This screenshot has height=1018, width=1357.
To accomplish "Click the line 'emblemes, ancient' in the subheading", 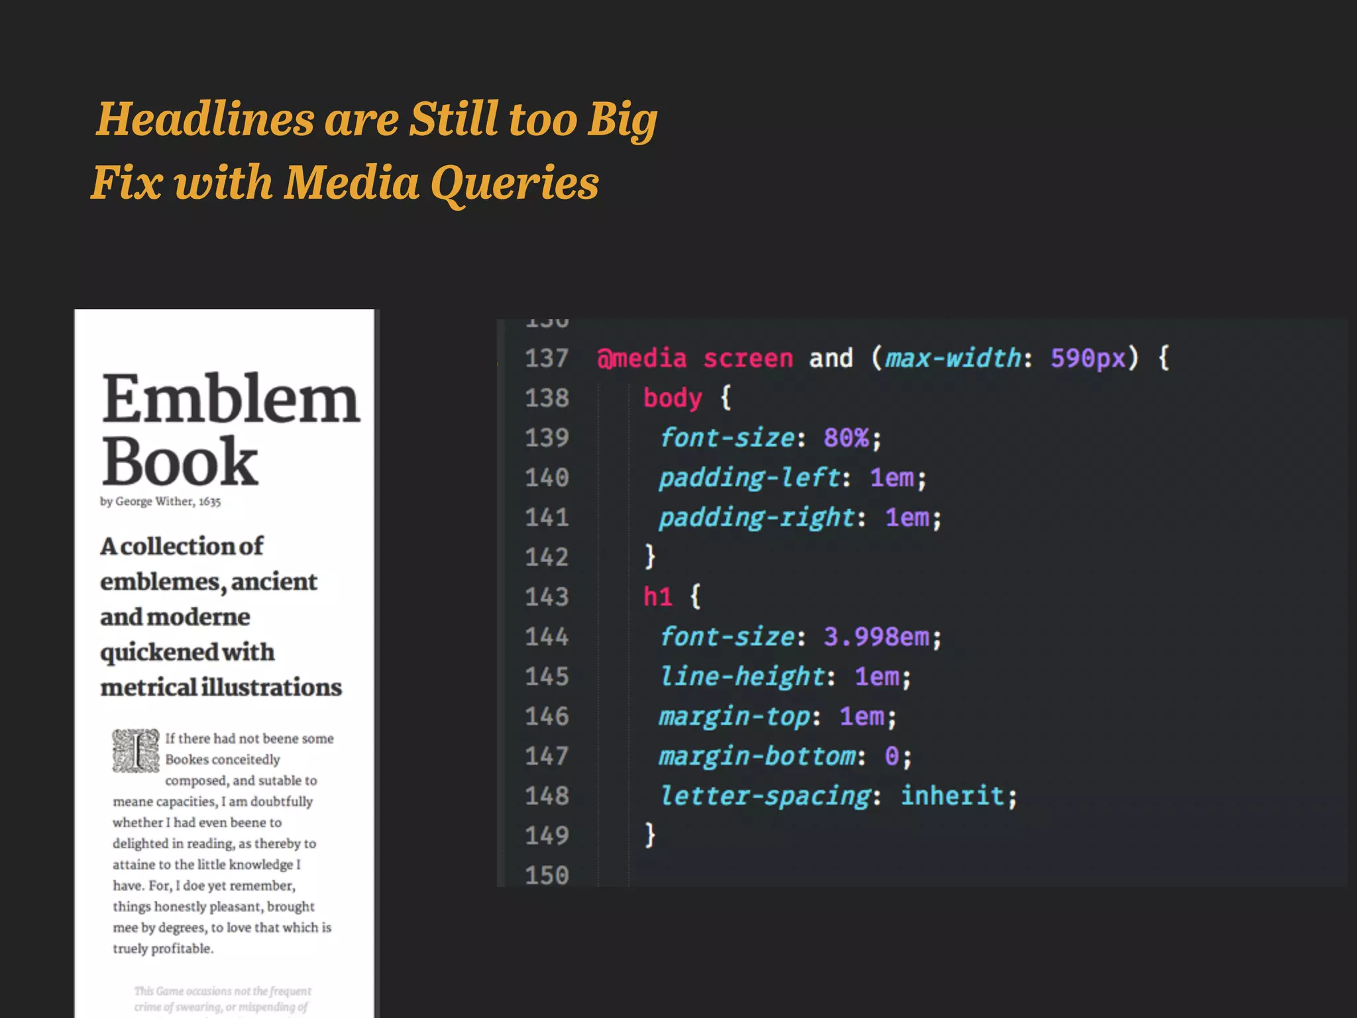I will (x=208, y=582).
